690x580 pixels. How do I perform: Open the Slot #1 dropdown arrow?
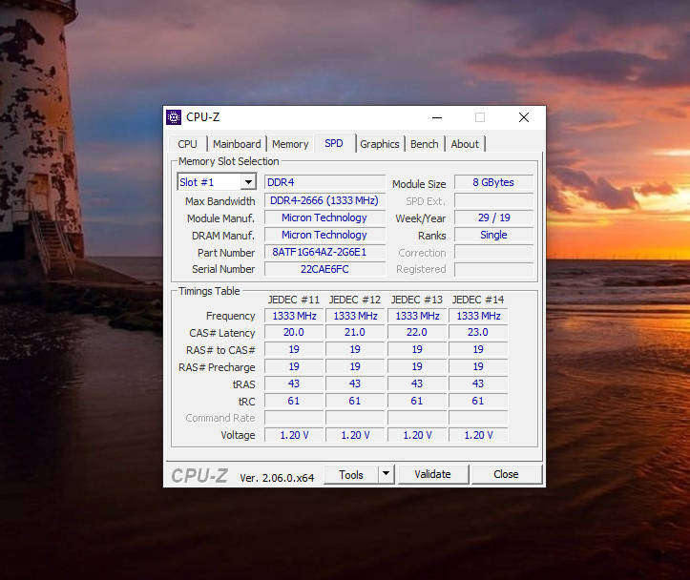coord(249,182)
